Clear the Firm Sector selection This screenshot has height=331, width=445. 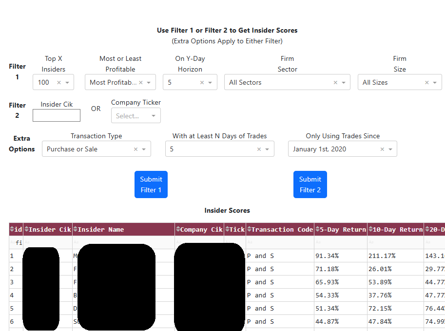(335, 83)
